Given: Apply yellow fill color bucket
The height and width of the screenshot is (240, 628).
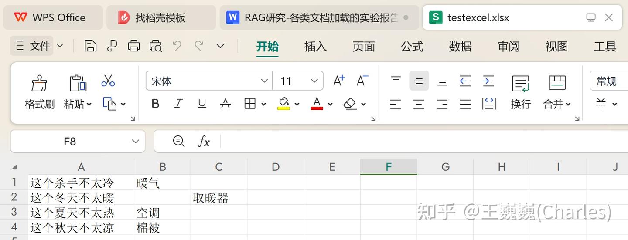Looking at the screenshot, I should pyautogui.click(x=283, y=104).
